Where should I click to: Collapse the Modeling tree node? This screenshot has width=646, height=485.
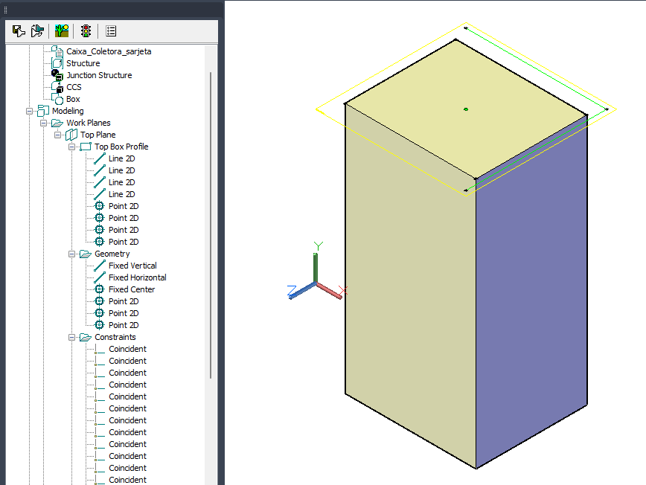click(x=29, y=111)
